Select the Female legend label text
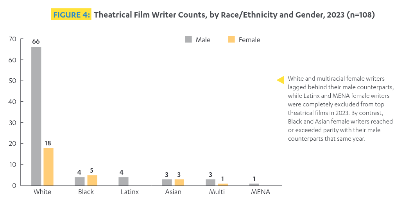Viewport: 412px width, 205px height. (249, 40)
